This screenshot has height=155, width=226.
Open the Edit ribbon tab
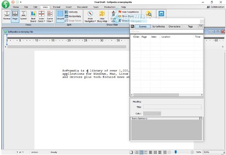[35, 7]
